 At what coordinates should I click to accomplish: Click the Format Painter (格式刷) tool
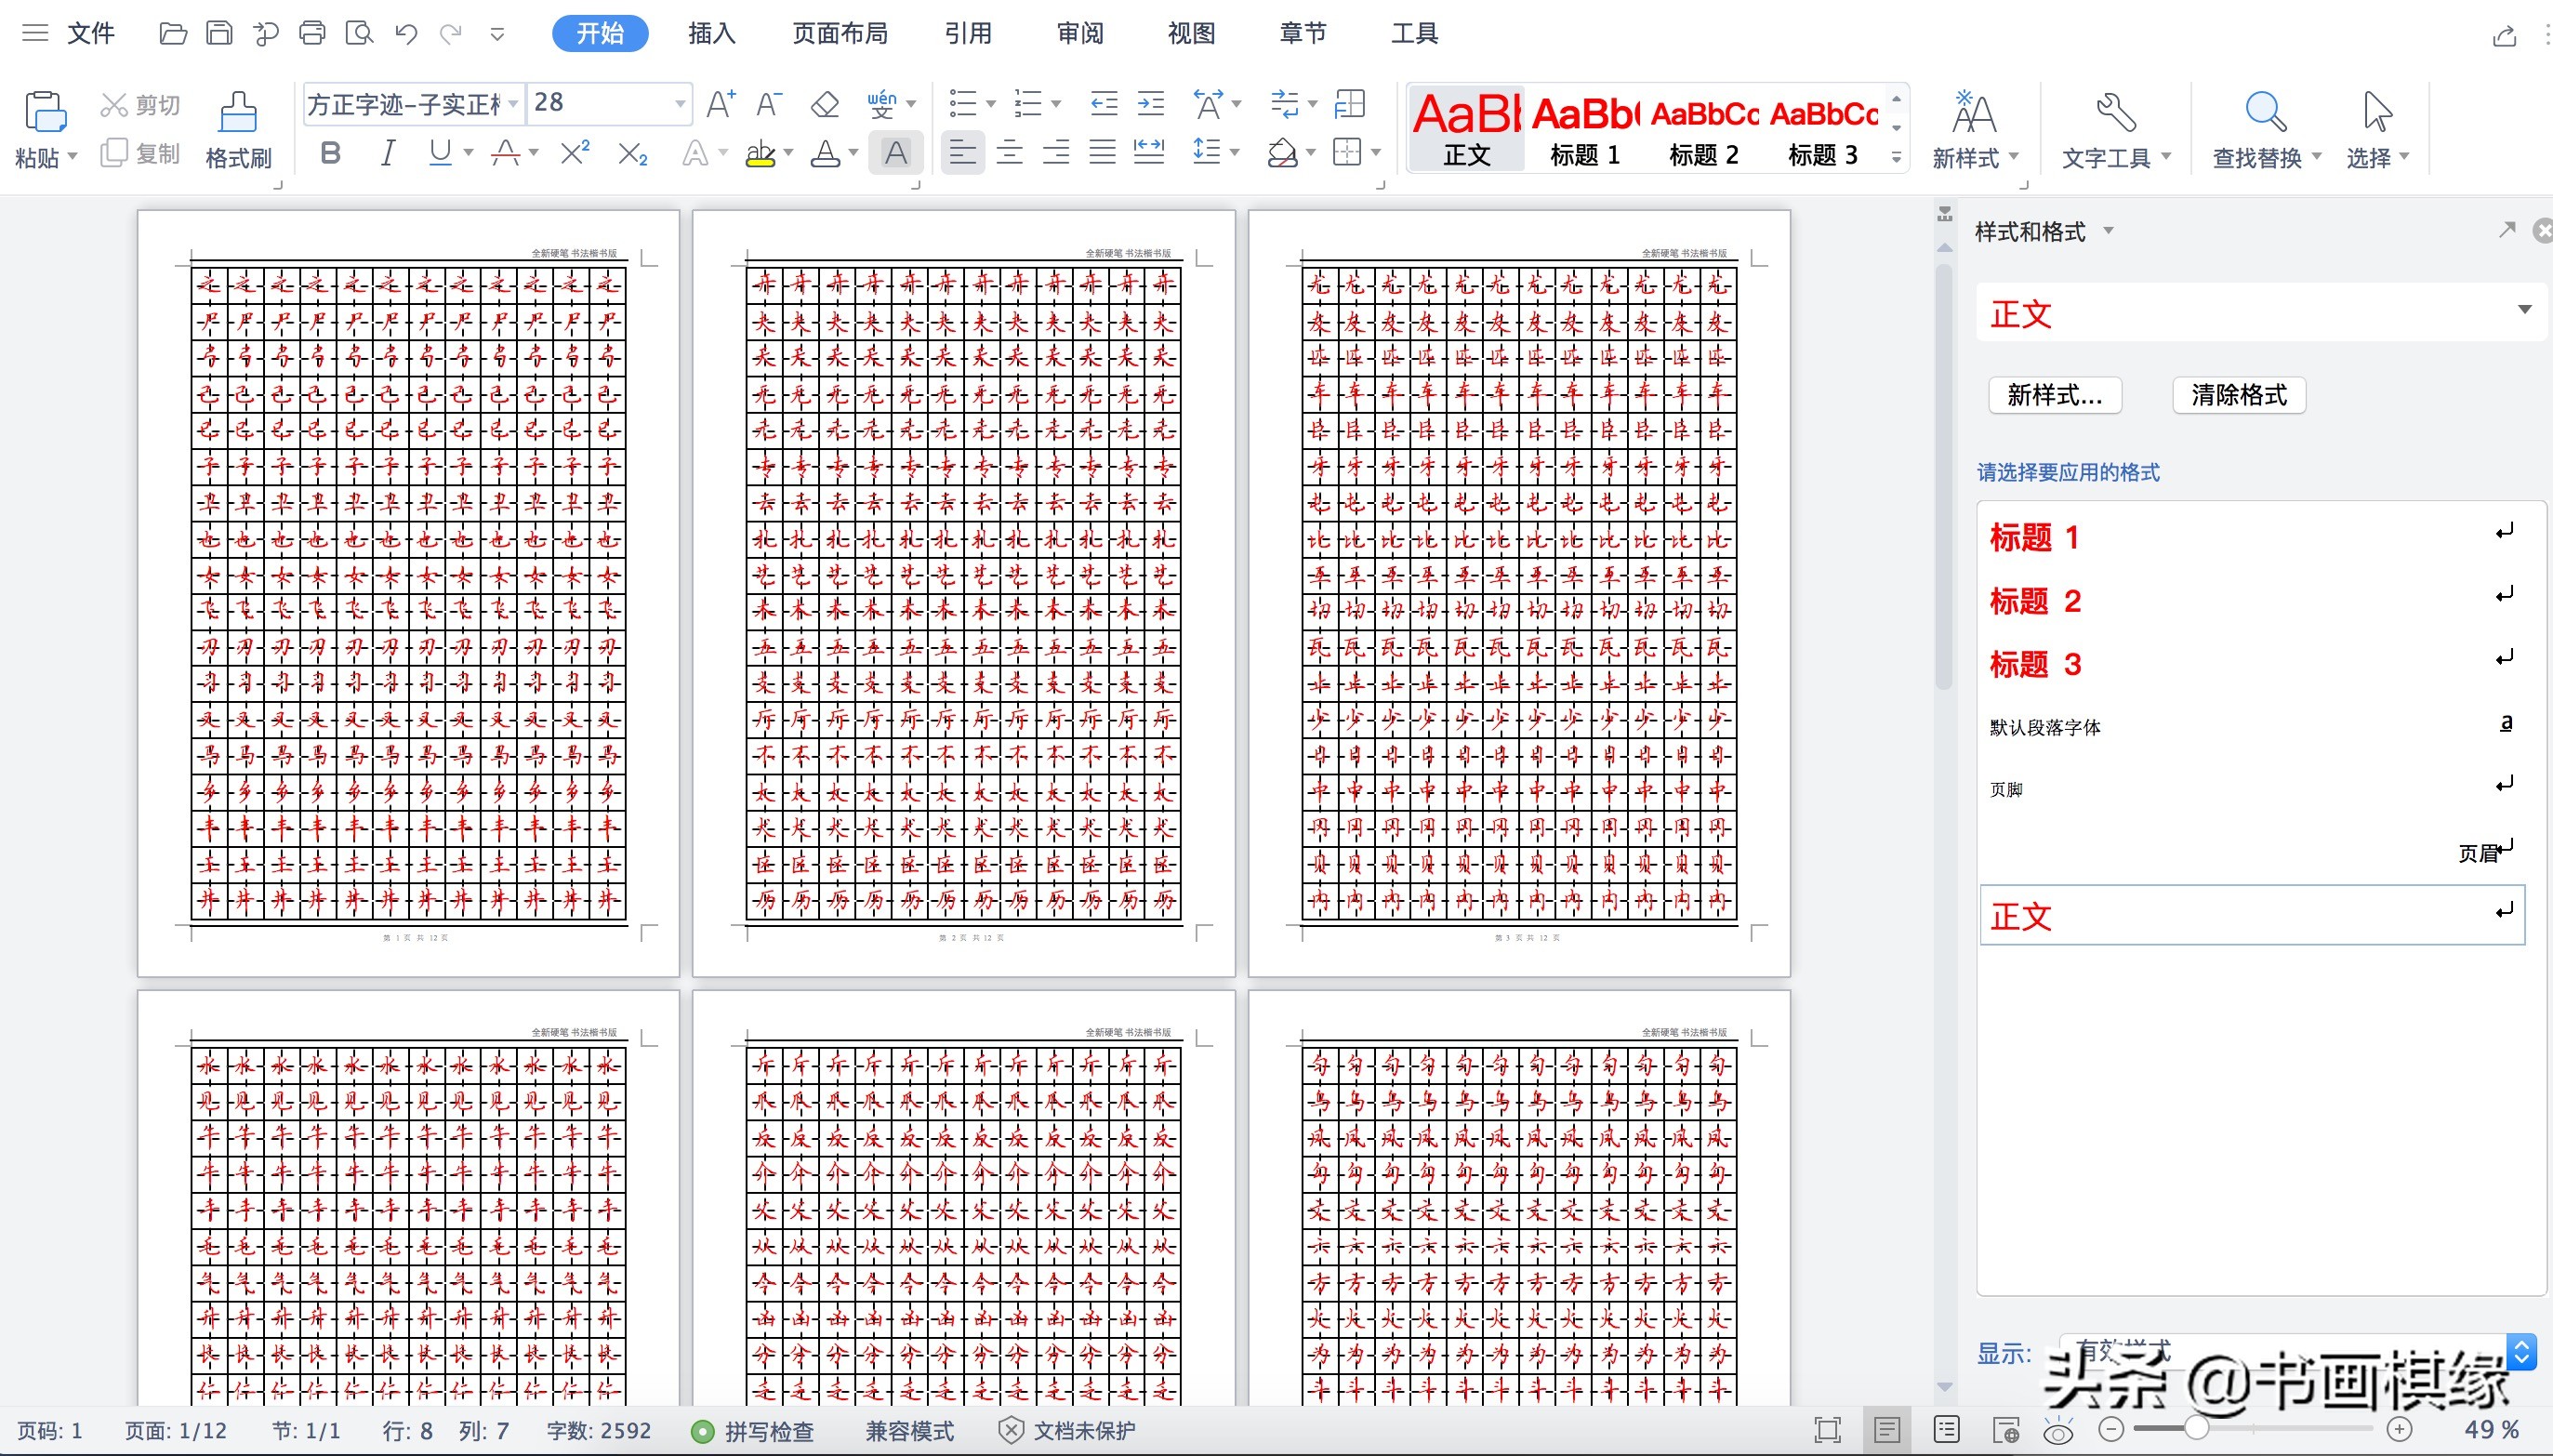point(238,130)
